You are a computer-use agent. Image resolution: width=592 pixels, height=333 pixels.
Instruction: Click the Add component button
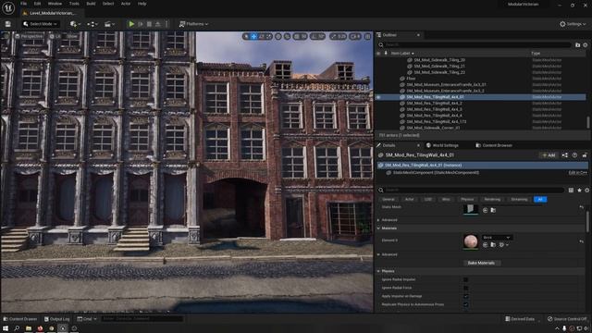pyautogui.click(x=549, y=155)
